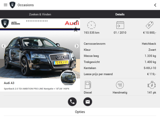This screenshot has height=120, width=160.
Task: Open the hamburger menu
Action: [6, 5]
